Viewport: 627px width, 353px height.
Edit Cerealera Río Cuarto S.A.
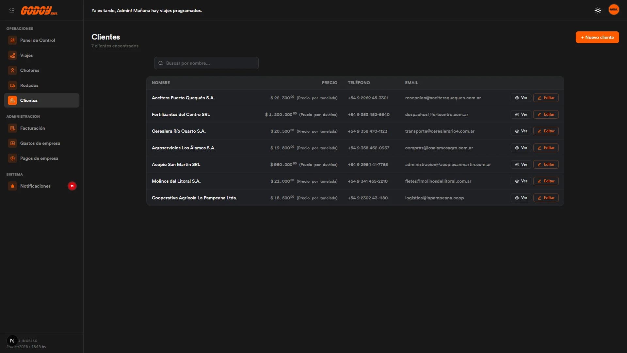546,131
